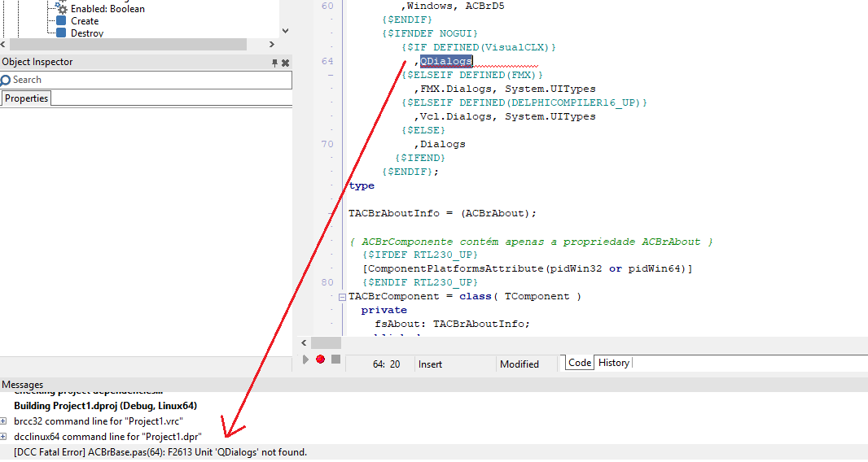The height and width of the screenshot is (462, 868).
Task: Click the blue icon next to Destroy
Action: [x=61, y=33]
